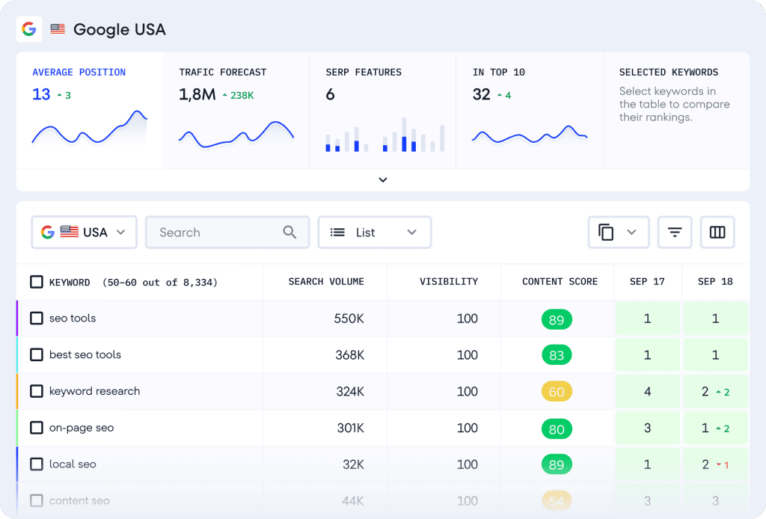This screenshot has width=766, height=519.
Task: Click the SEP 18 column header
Action: point(715,282)
